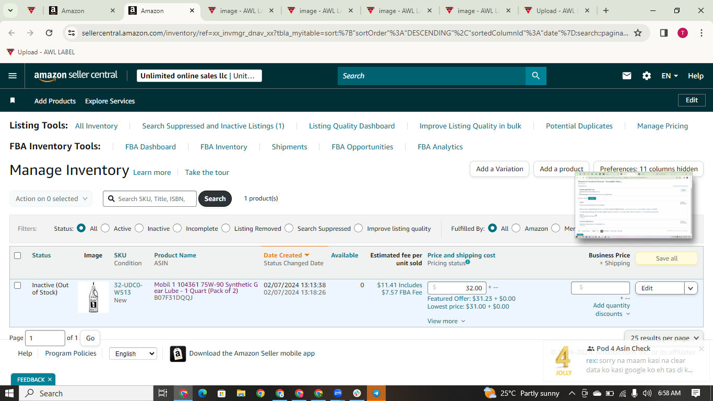Open Potential Duplicates
Screen dimensions: 713x401
[579, 126]
